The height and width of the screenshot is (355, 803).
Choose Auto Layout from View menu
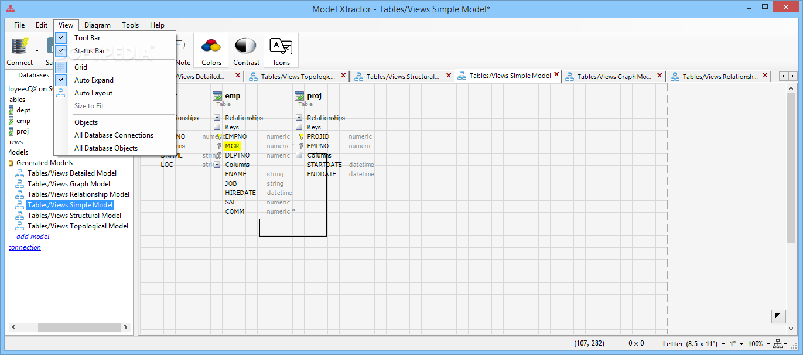click(115, 93)
